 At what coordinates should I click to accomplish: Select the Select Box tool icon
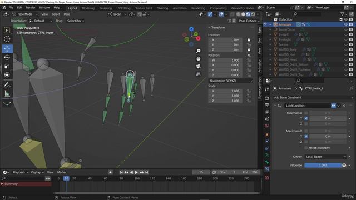click(x=7, y=30)
